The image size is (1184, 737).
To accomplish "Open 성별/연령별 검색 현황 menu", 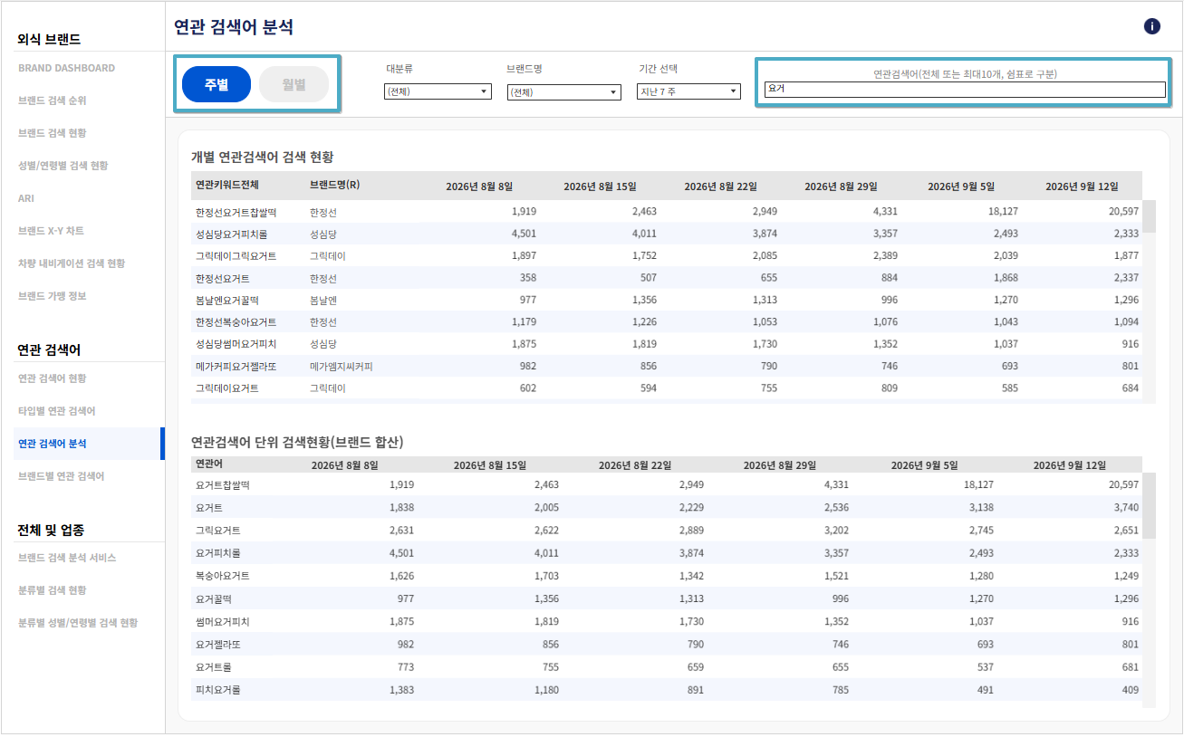I will pyautogui.click(x=63, y=166).
